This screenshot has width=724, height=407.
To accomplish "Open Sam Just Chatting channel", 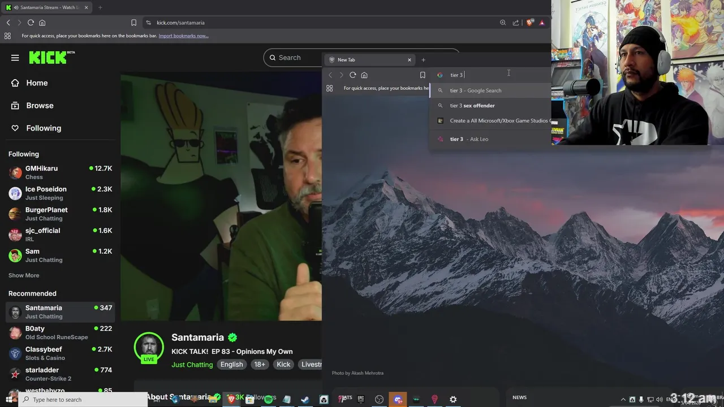I will [x=60, y=256].
